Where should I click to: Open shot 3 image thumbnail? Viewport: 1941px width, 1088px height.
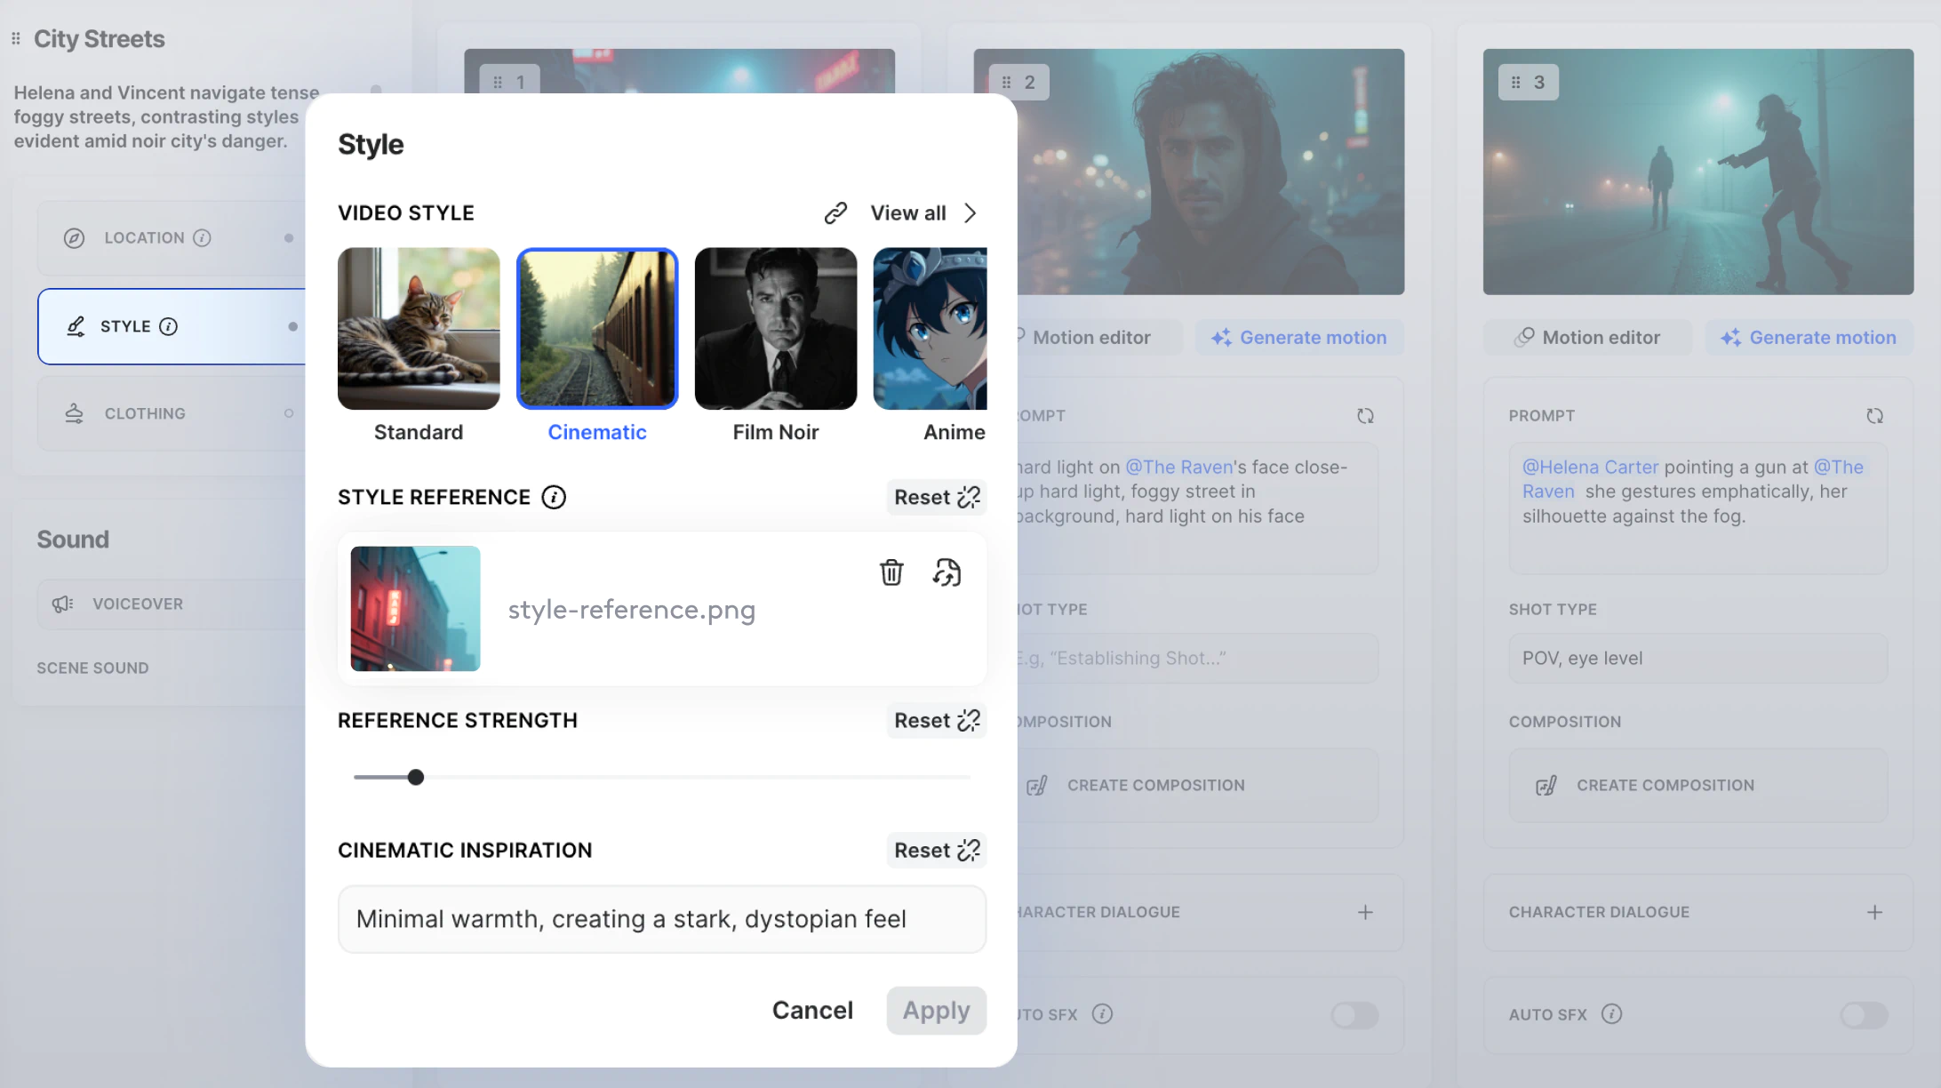coord(1697,172)
